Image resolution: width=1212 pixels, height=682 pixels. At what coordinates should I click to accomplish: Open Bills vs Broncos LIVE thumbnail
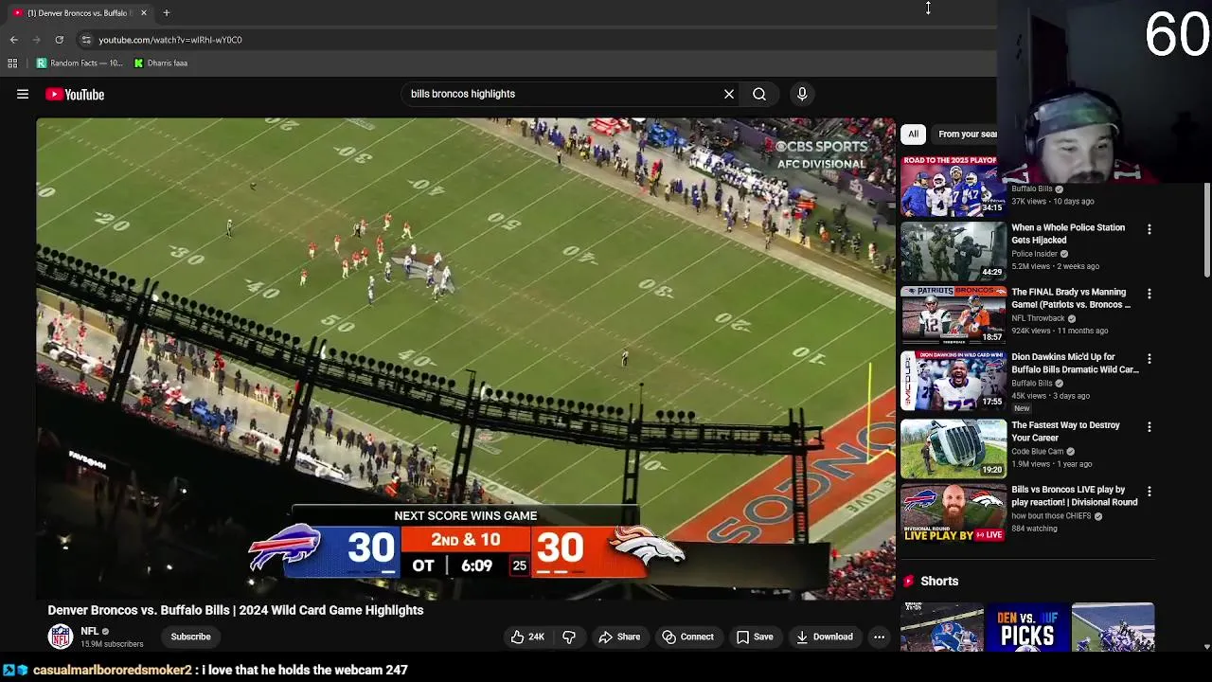(x=954, y=512)
